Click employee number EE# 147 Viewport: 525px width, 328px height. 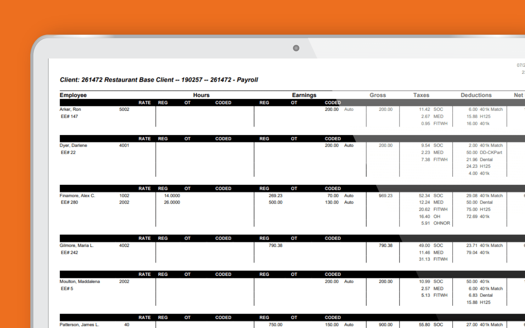69,116
